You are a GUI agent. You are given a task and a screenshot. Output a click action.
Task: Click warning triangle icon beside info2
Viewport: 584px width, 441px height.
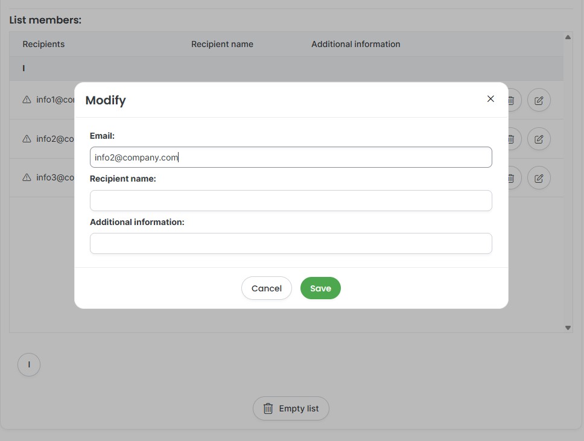point(27,139)
